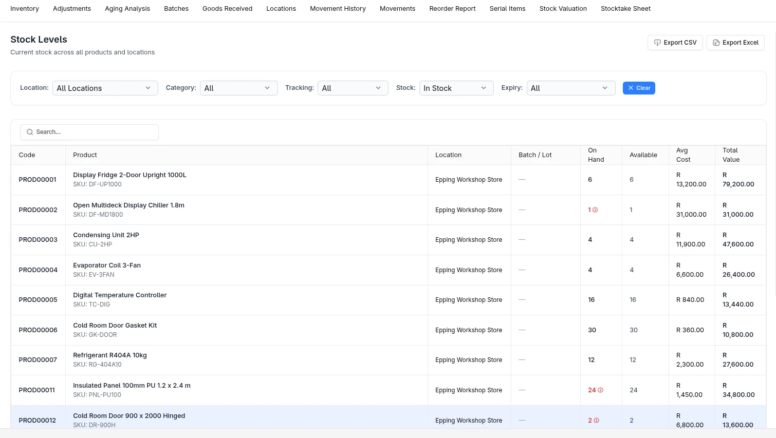Select the PROD00002 code cell
Viewport: 776px width, 438px height.
coord(38,210)
